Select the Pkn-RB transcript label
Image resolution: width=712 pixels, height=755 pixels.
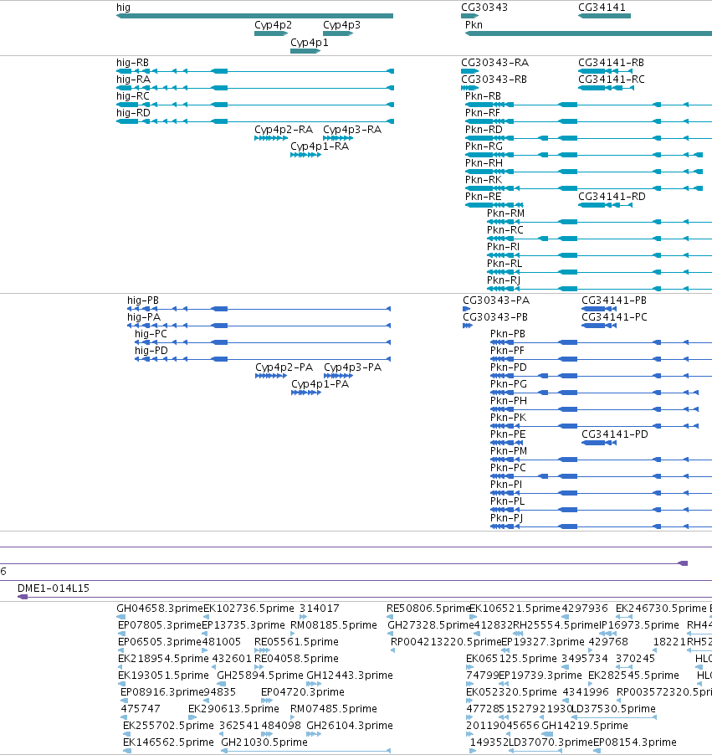483,96
